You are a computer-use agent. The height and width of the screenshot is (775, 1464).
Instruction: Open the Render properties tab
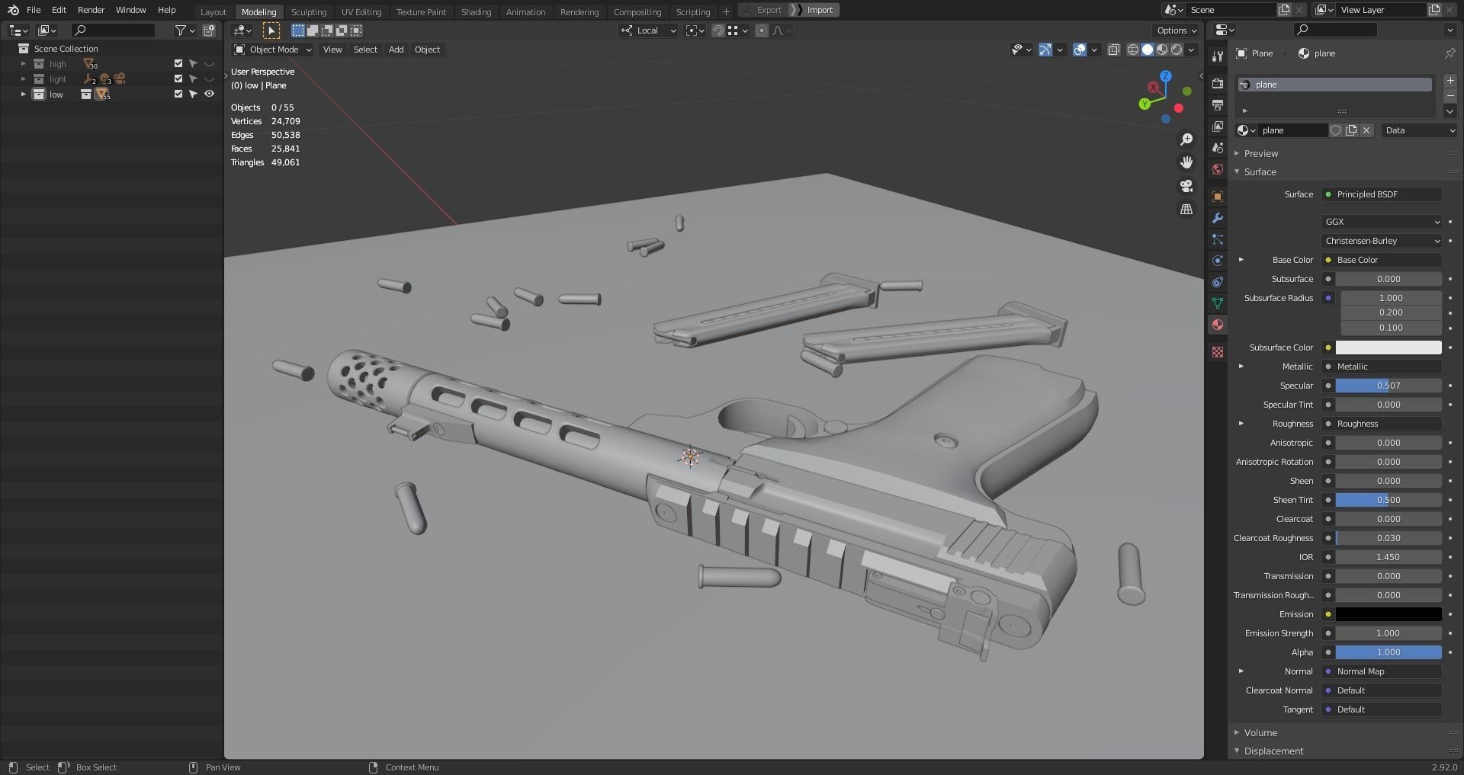pos(1218,83)
